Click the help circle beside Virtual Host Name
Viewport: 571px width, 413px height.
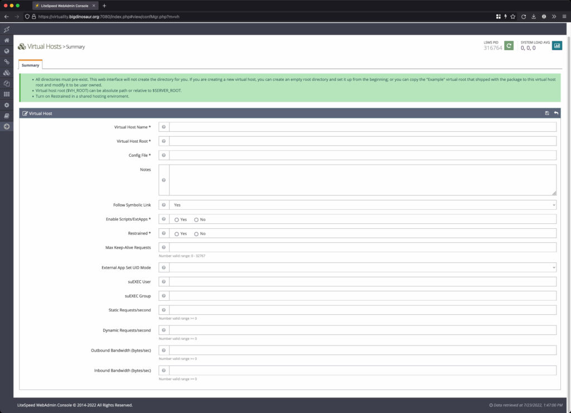pyautogui.click(x=163, y=127)
